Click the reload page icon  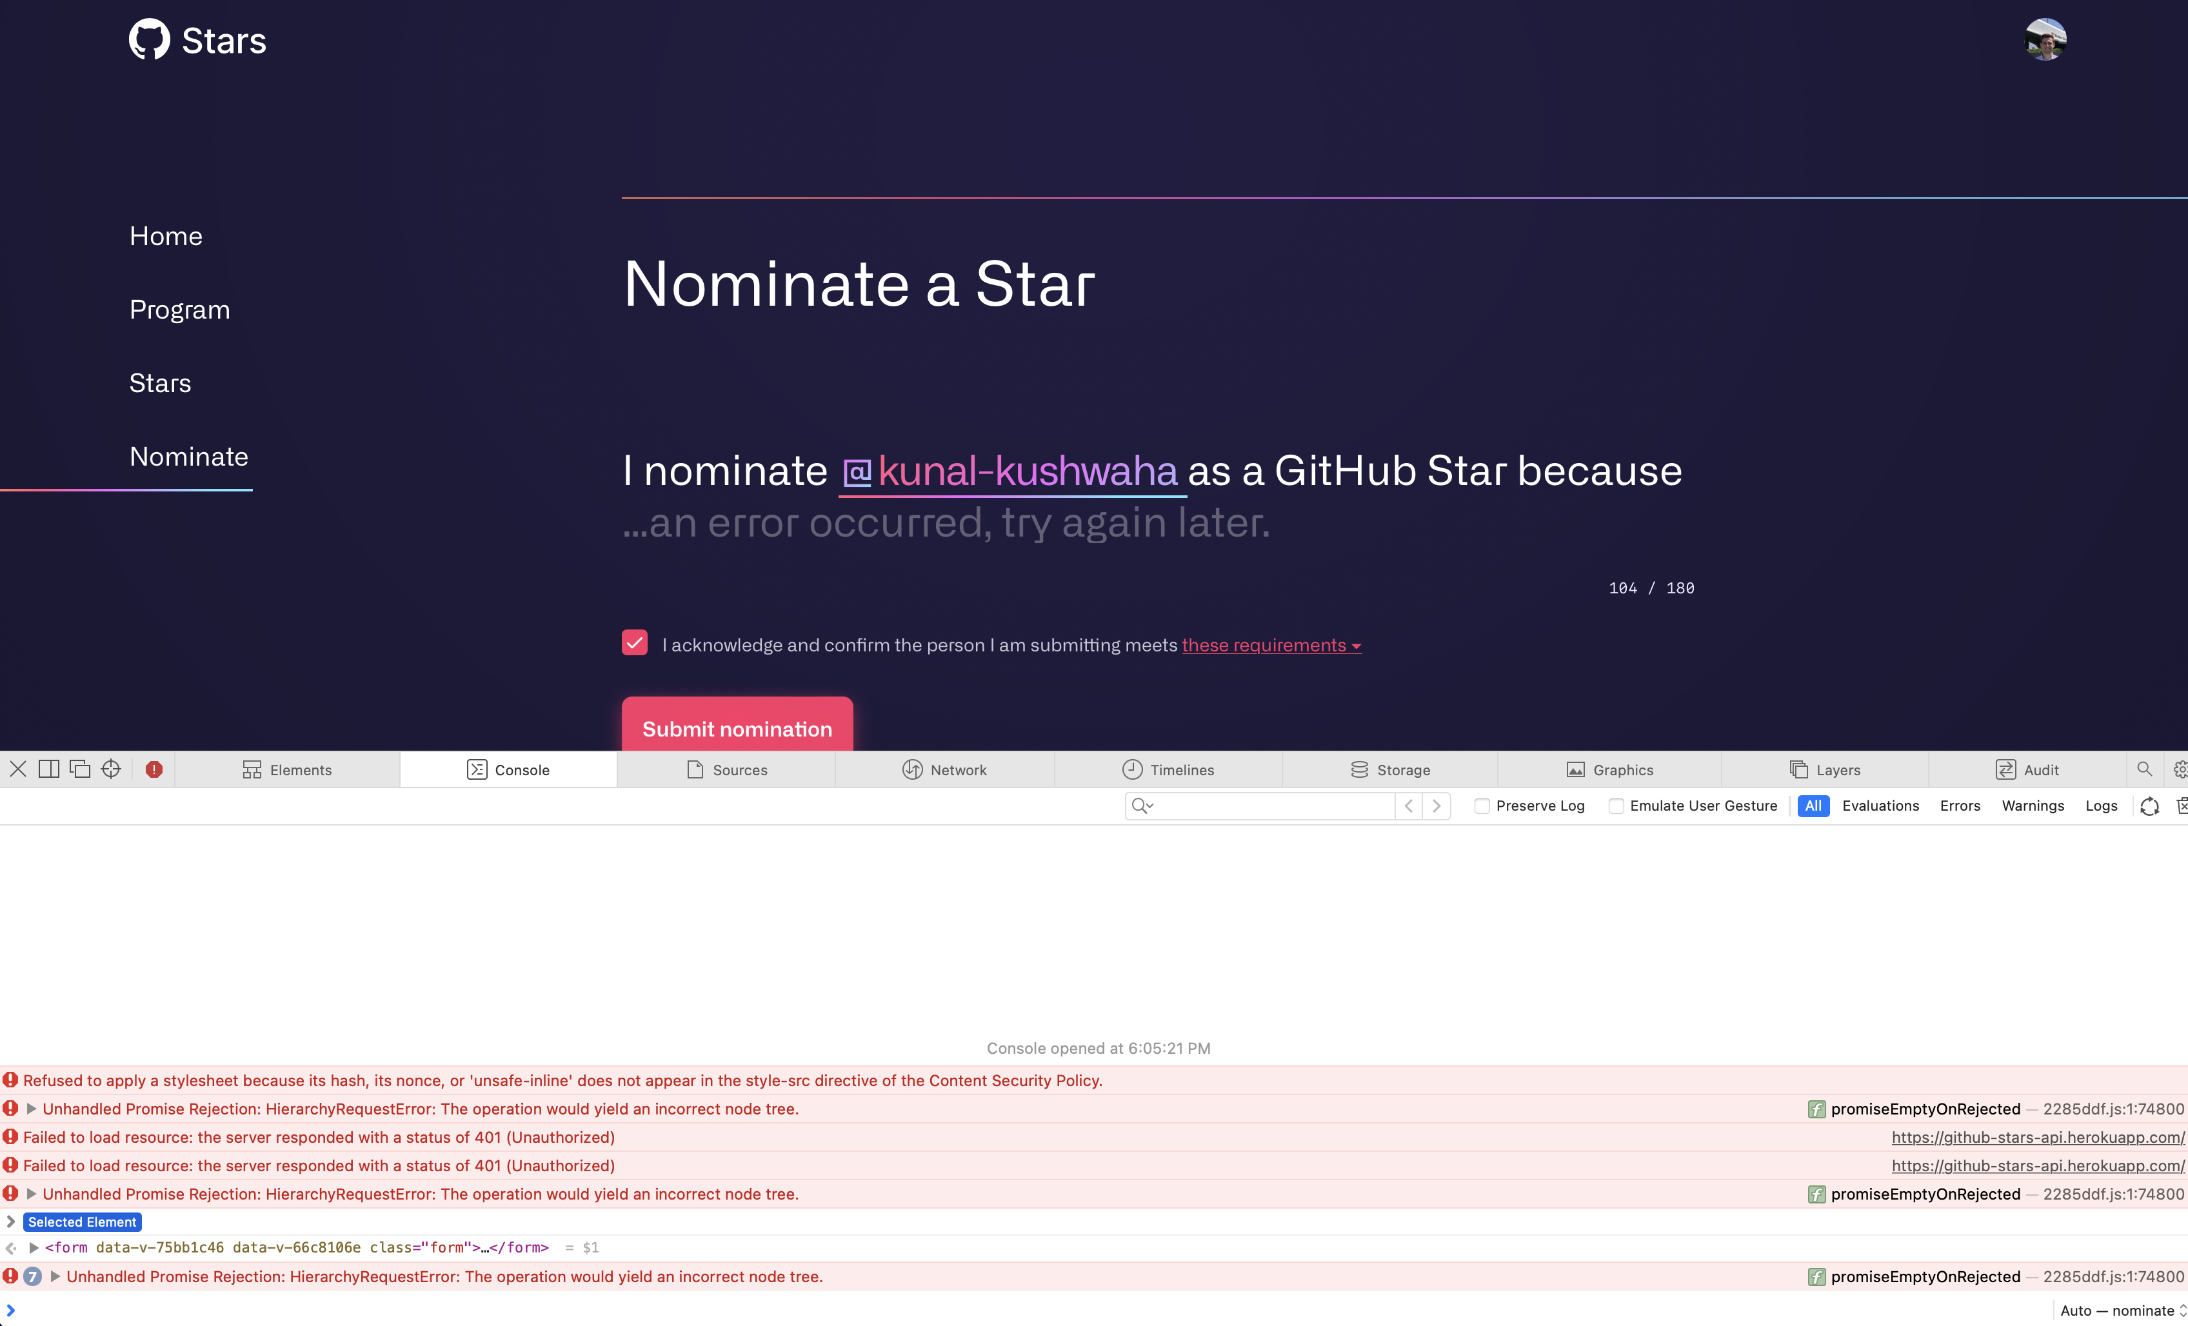click(2150, 806)
